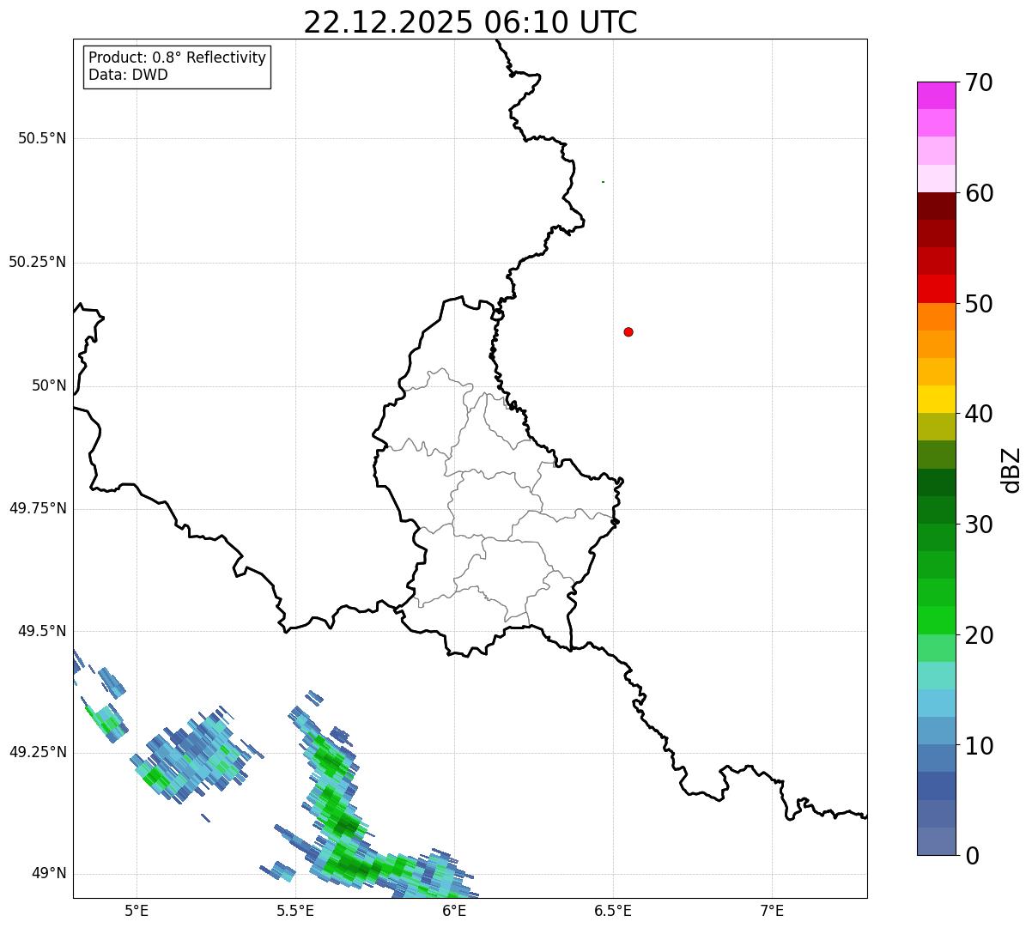Viewport: 1032px width, 928px height.
Task: Click the light cyan colorbar segment near 15
Action: click(936, 676)
